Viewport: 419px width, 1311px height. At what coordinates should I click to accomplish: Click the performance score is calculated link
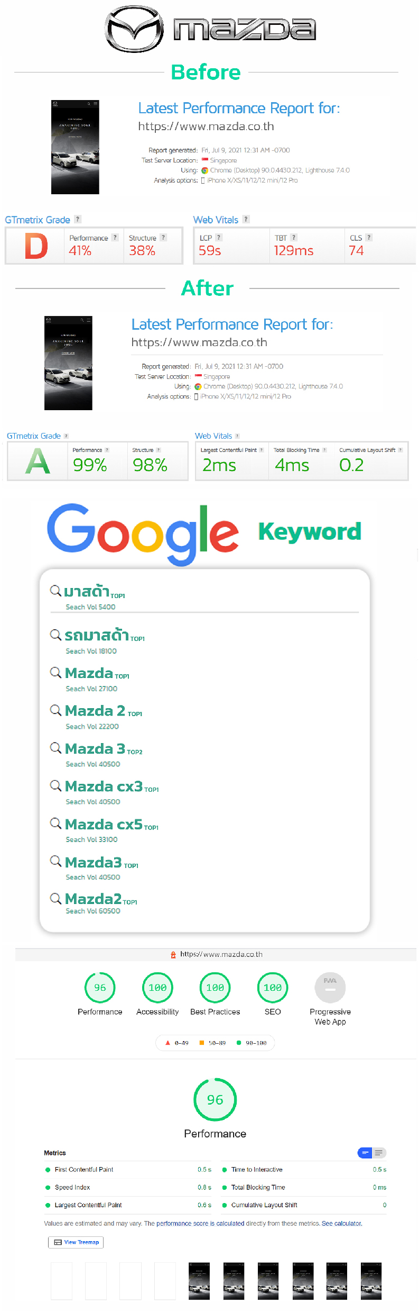200,1223
